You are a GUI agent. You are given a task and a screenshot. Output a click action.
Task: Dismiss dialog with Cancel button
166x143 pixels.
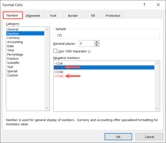(x=149, y=137)
